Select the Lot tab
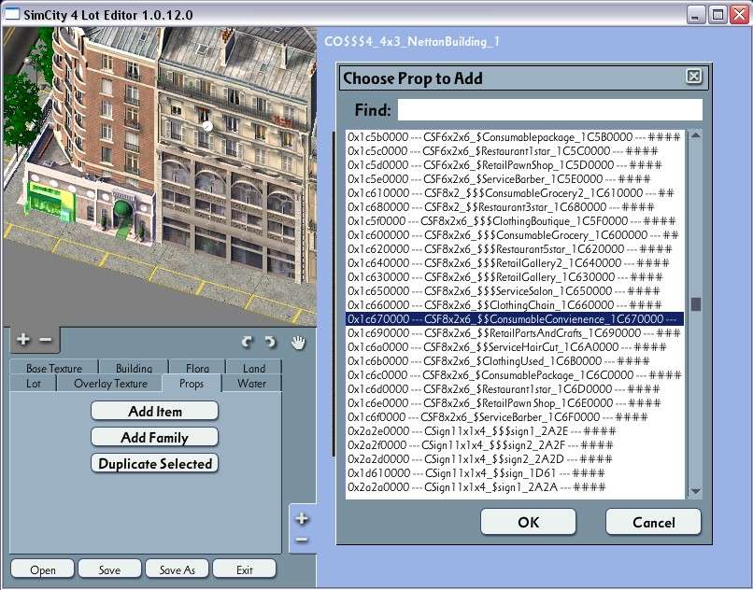 click(33, 383)
